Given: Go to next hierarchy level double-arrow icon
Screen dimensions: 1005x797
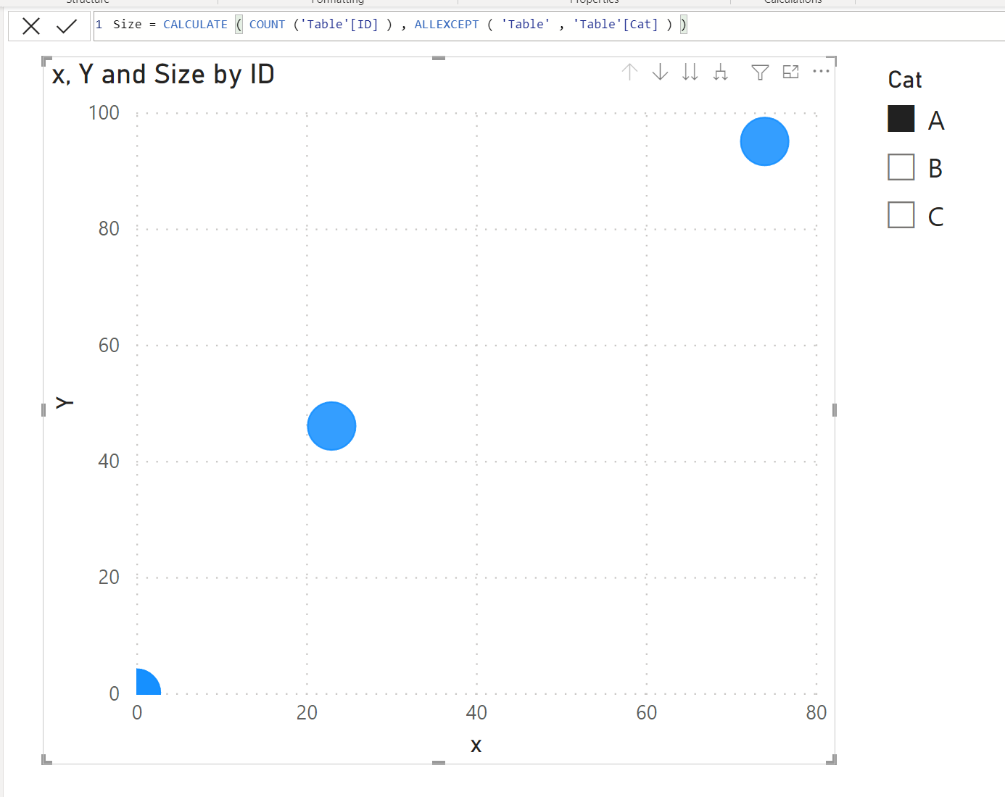Looking at the screenshot, I should (690, 72).
